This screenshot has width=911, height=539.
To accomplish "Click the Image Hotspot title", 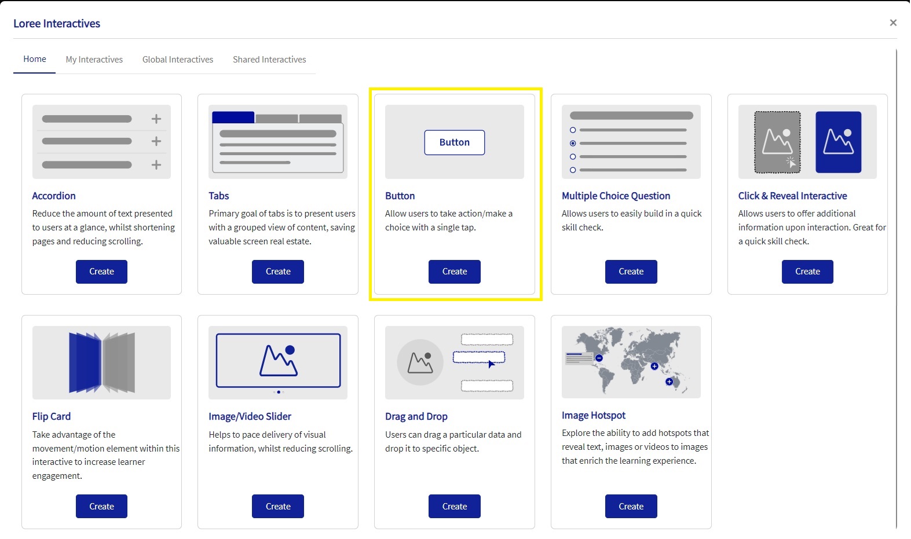I will [594, 415].
